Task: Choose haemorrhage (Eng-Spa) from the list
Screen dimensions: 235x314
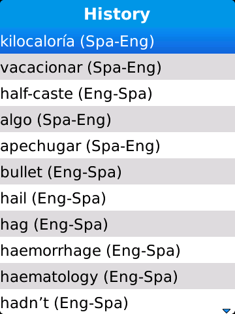Action: [117, 250]
